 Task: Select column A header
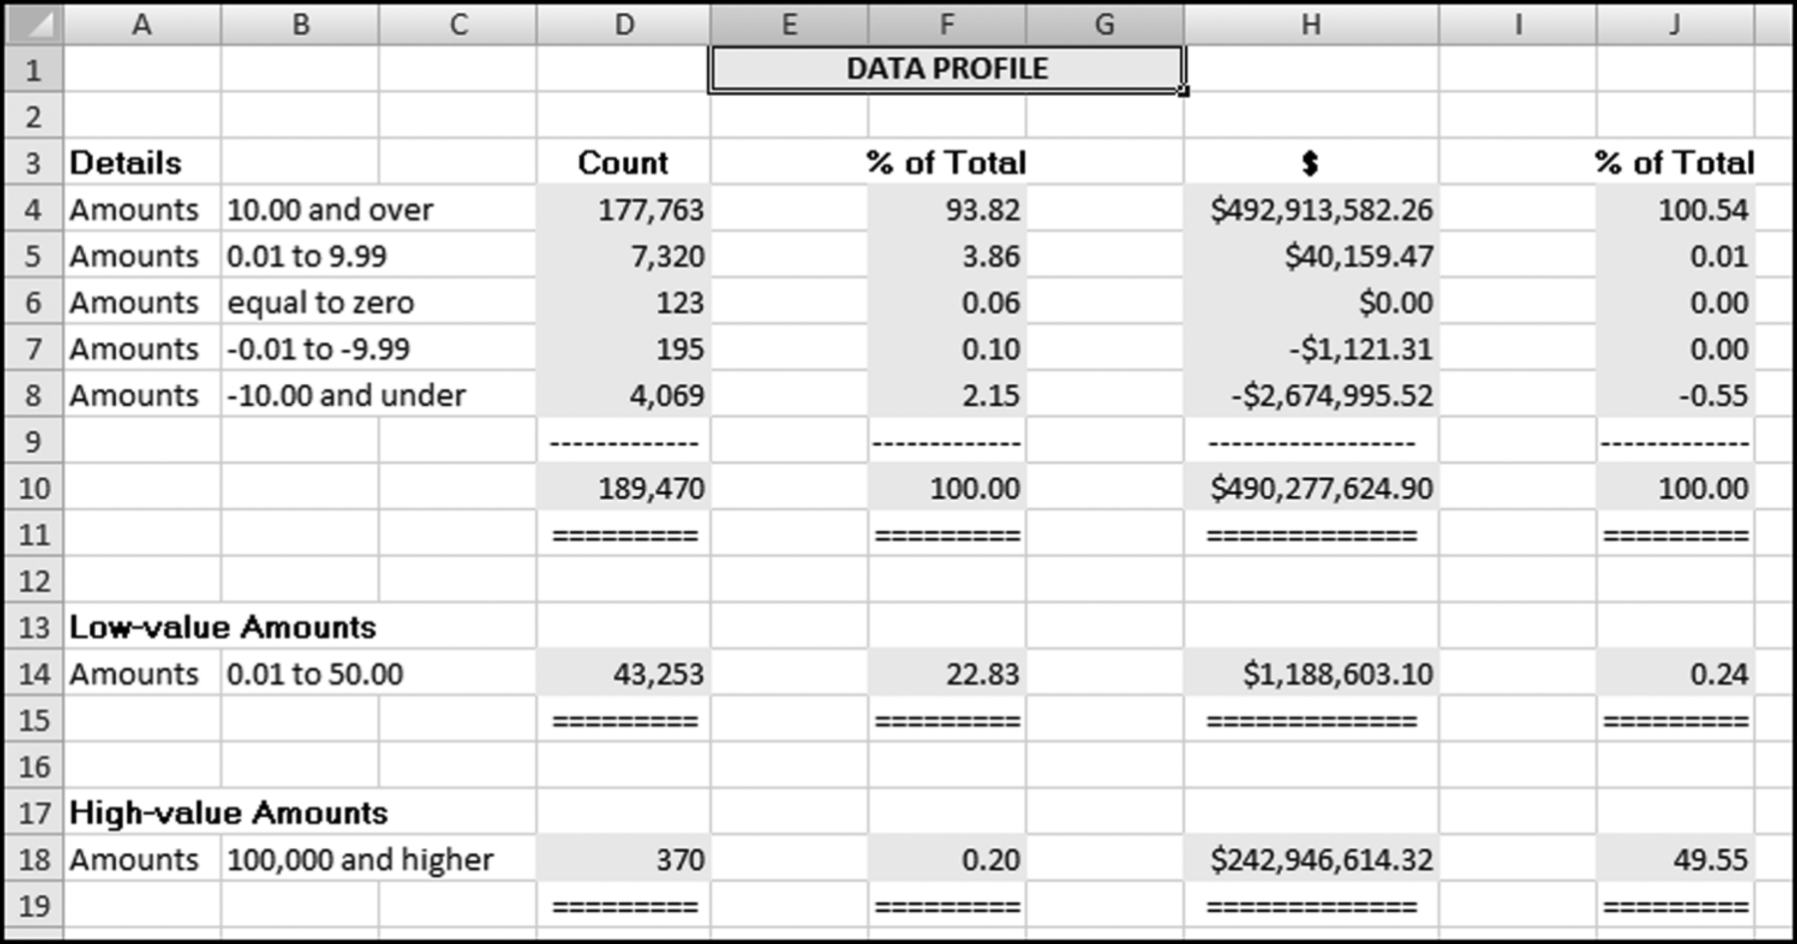(142, 24)
